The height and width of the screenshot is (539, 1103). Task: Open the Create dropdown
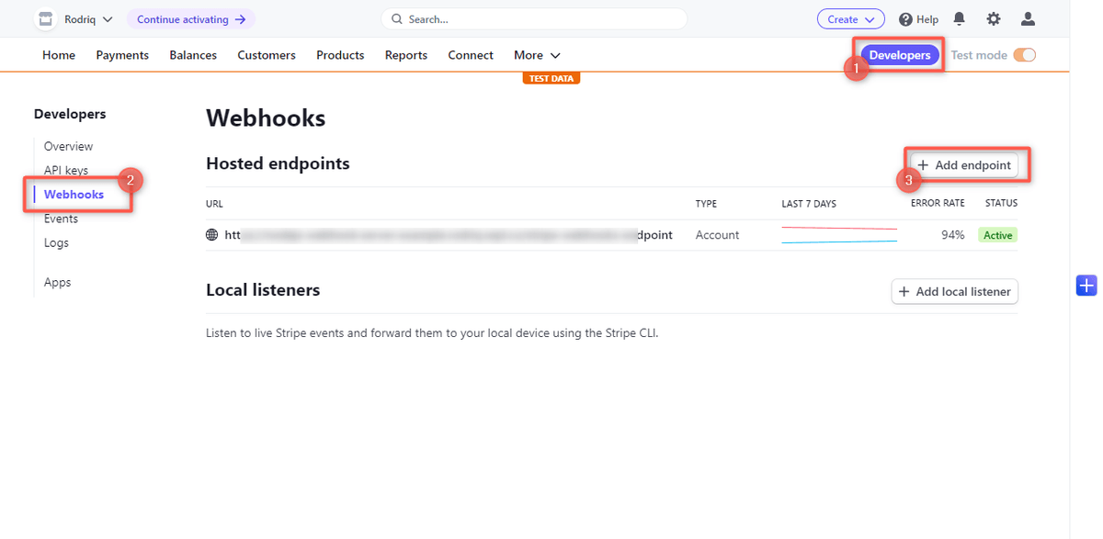click(x=850, y=18)
